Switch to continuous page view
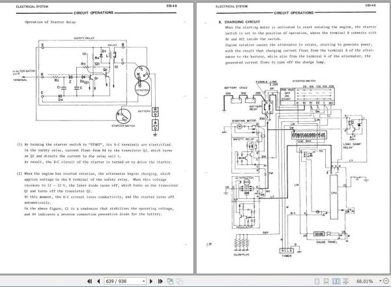Screen dimensions: 391x287 pos(326,281)
